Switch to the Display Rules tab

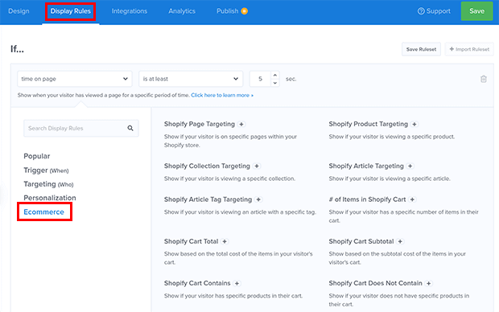70,11
